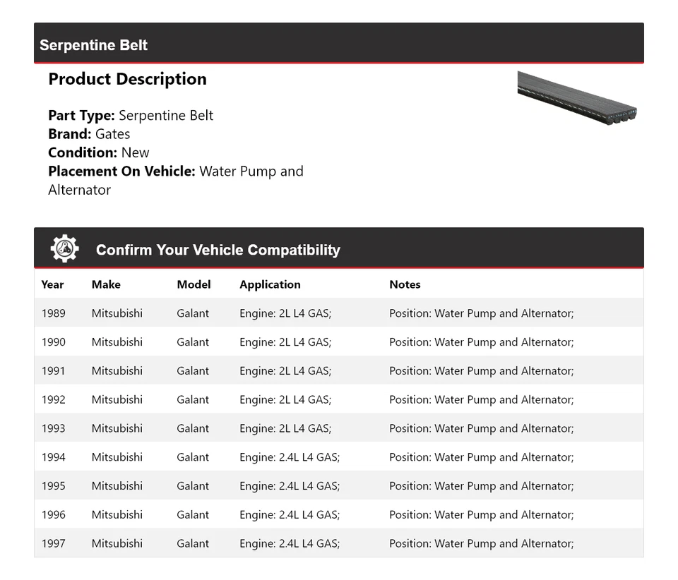Click Mitsubishi in the 1991 row

click(117, 371)
